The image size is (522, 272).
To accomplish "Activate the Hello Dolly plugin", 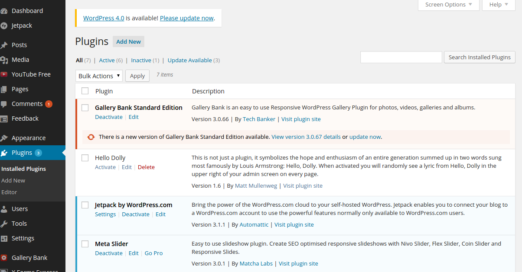I will (x=105, y=167).
